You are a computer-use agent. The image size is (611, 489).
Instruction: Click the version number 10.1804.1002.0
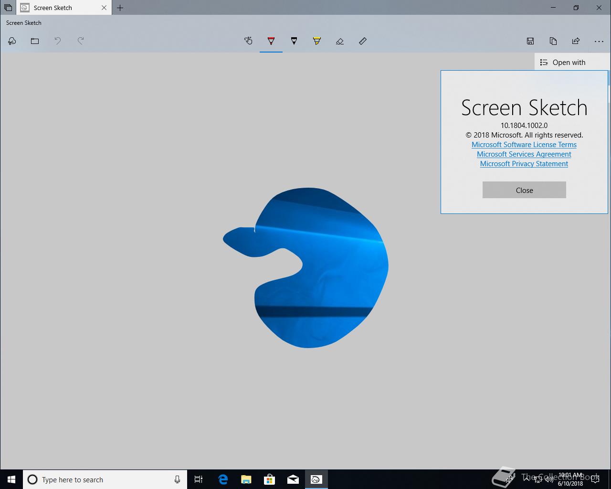click(524, 126)
